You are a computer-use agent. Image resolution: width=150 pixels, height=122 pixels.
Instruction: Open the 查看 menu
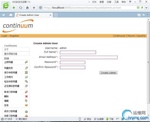pyautogui.click(x=102, y=2)
